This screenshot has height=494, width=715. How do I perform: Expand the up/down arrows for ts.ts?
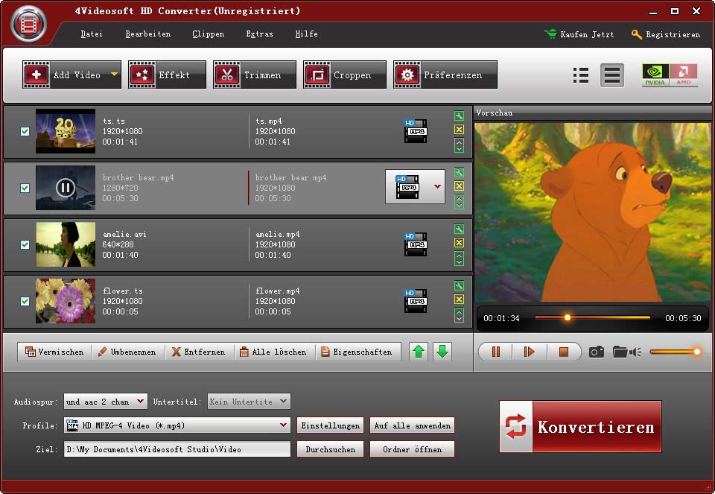[x=460, y=145]
